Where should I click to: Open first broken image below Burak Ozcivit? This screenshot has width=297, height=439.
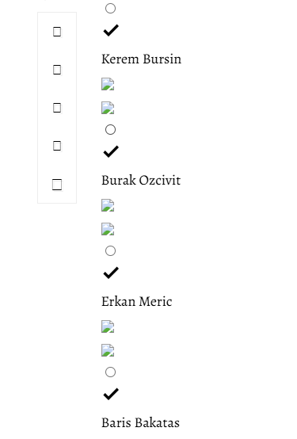tap(108, 205)
